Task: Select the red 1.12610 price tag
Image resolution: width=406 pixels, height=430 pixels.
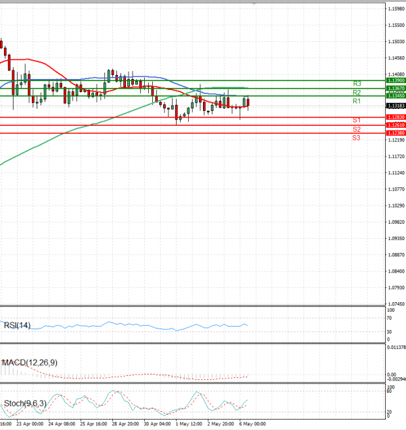Action: 396,125
